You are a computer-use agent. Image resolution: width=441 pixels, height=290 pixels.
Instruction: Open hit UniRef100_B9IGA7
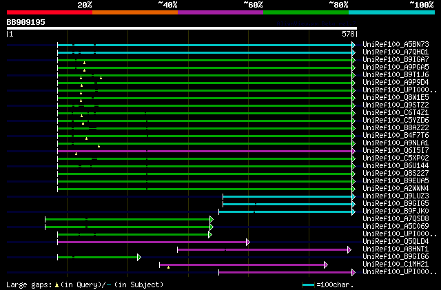(x=396, y=60)
